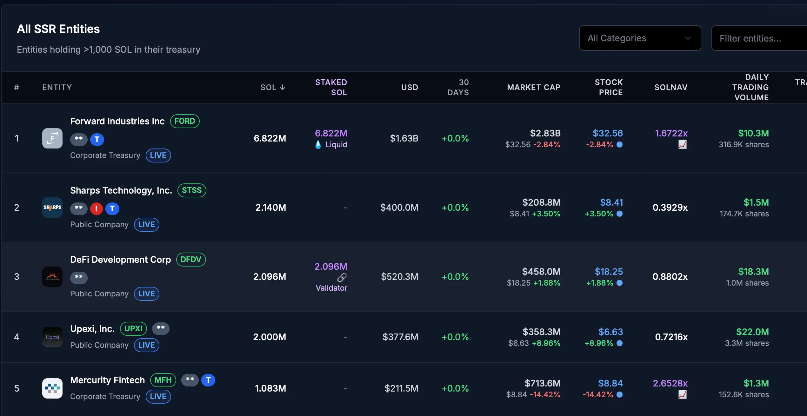Click the FORD ticker tag
The image size is (807, 416).
184,121
